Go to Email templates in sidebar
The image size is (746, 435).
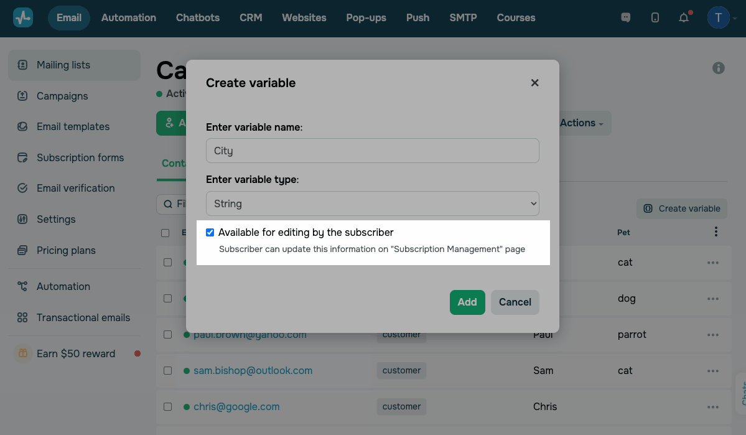point(73,126)
